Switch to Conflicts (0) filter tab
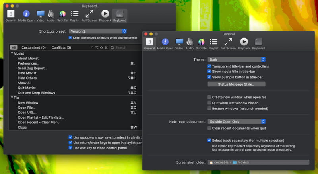The height and width of the screenshot is (174, 318). [x=61, y=47]
